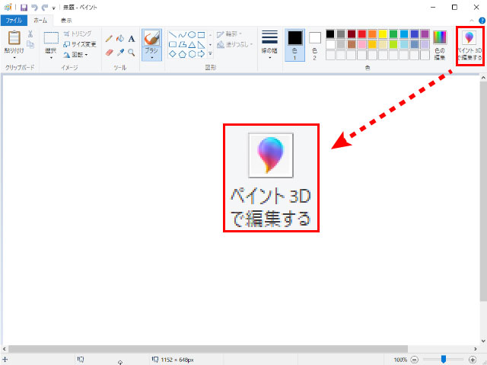Select the Color picker eyedropper
Viewport: 487px width, 365px height.
coord(120,53)
